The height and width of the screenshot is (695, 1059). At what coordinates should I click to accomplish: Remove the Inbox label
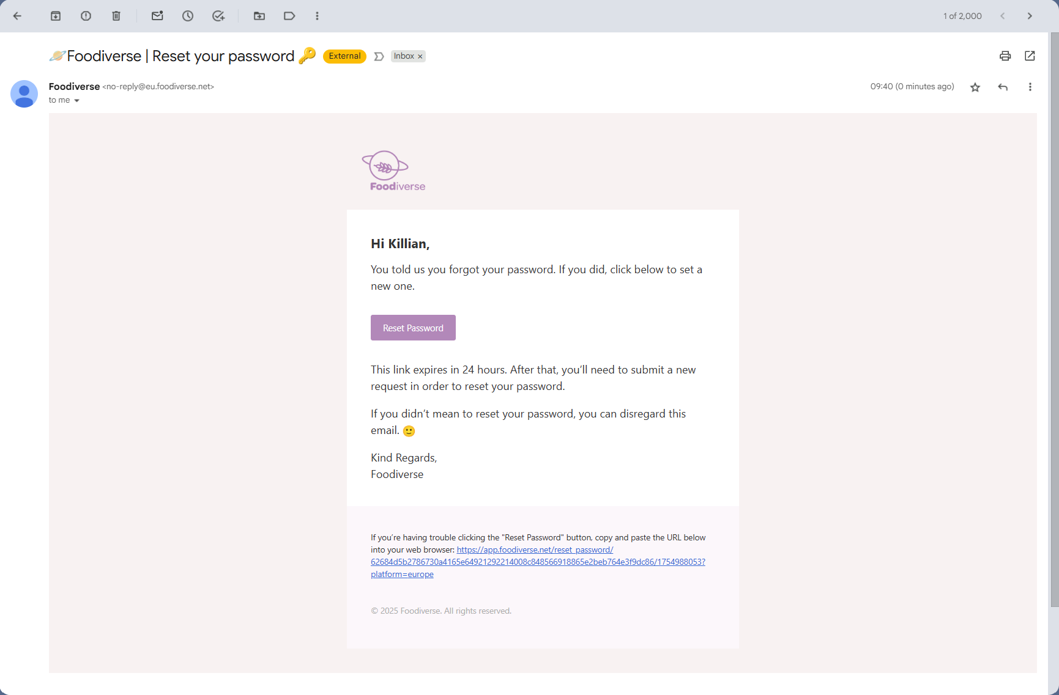tap(420, 56)
